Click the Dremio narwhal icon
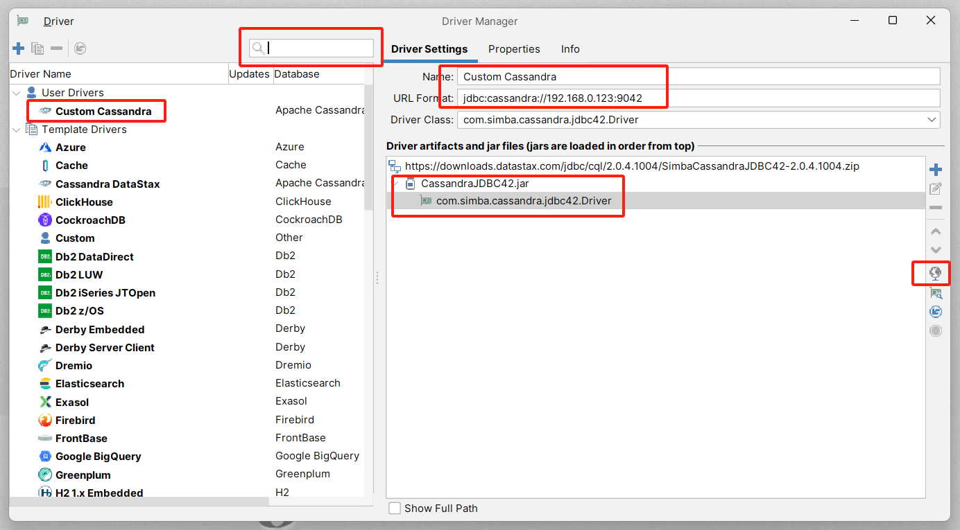 click(45, 366)
